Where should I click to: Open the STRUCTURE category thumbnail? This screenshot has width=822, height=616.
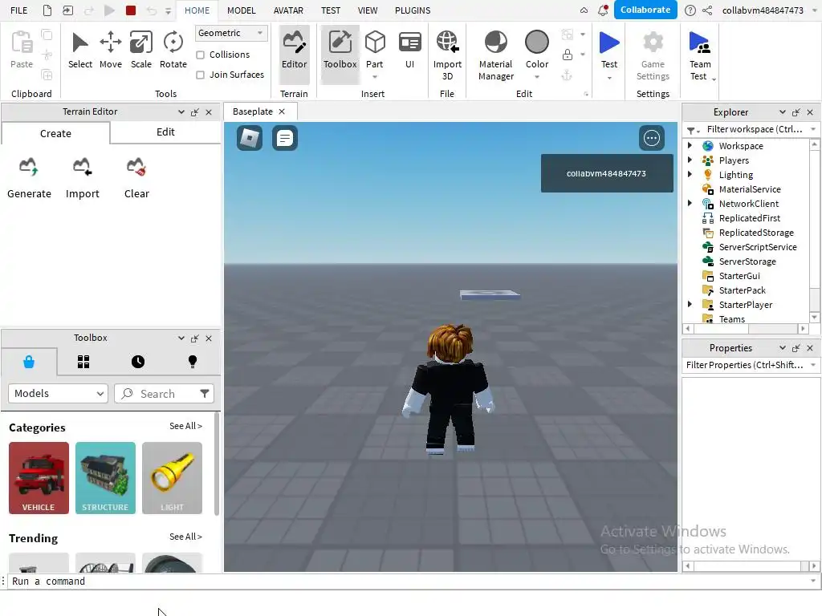(x=105, y=478)
